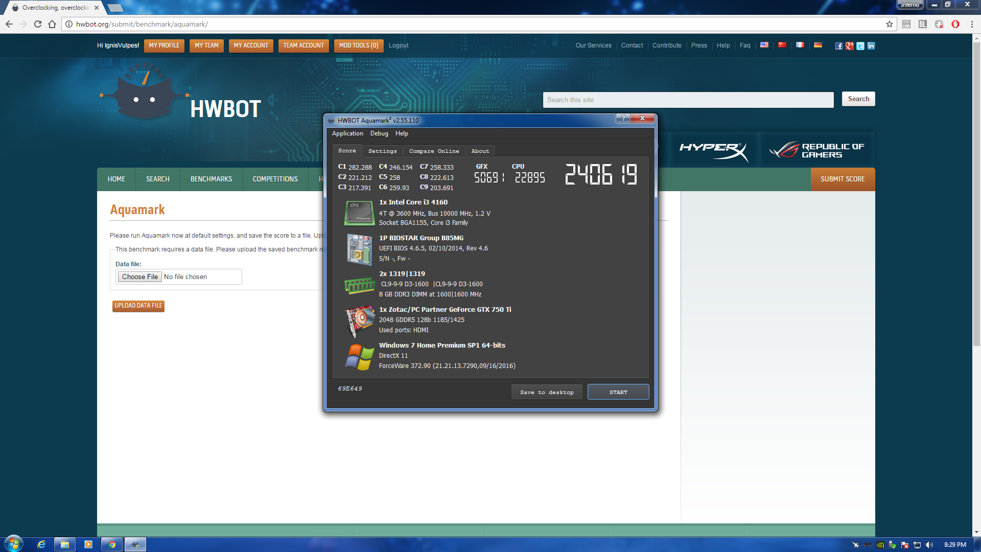Open the COMPETITIONS navigation item
981x552 pixels.
pos(275,179)
